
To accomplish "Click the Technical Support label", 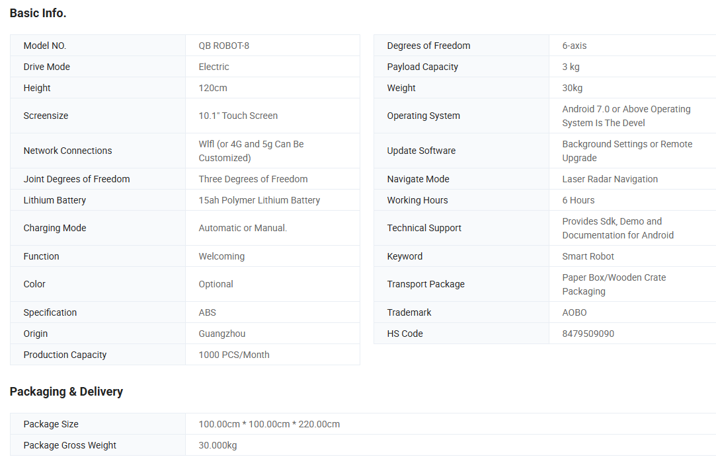I will tap(424, 228).
